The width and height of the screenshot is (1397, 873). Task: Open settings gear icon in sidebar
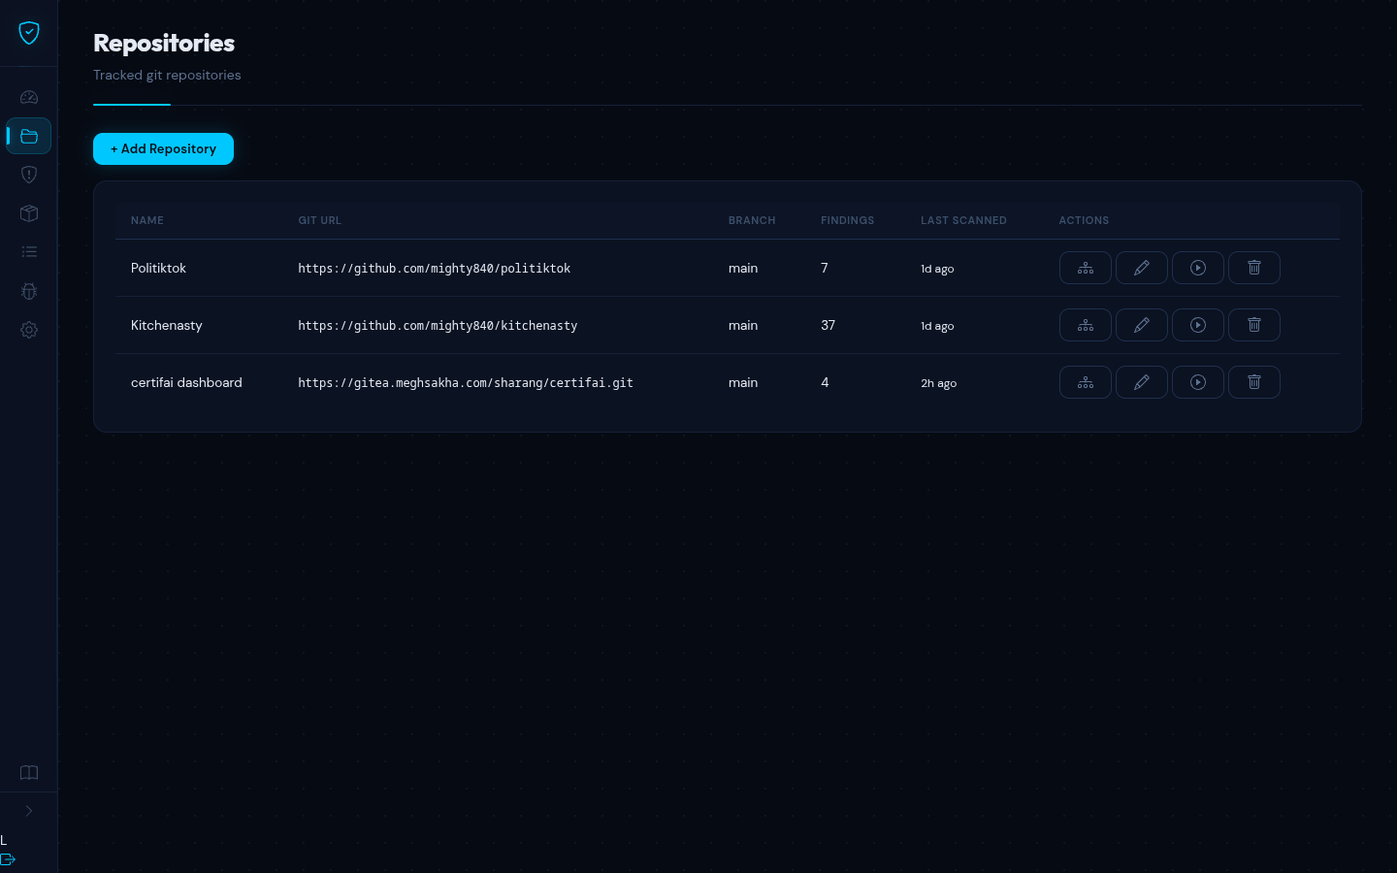(29, 330)
